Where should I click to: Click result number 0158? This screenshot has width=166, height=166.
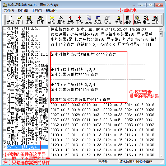[150, 155]
